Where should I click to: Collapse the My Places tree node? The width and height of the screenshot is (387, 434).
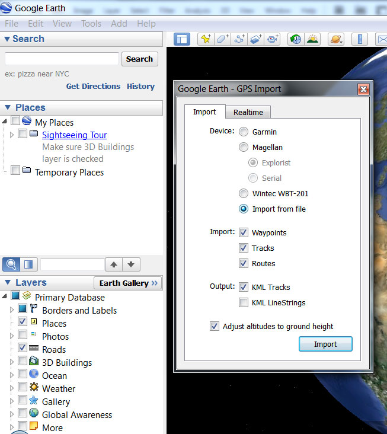4,121
